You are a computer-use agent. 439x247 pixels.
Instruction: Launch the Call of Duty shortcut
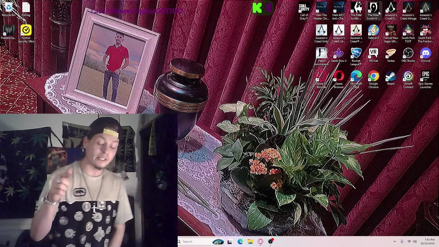pos(304,11)
